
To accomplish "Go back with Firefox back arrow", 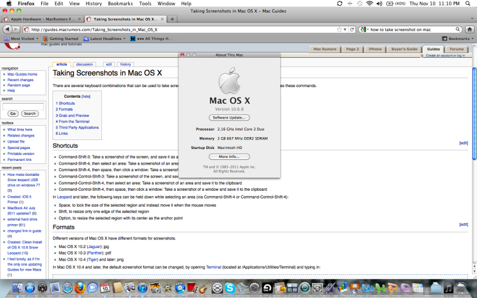I will 7,29.
